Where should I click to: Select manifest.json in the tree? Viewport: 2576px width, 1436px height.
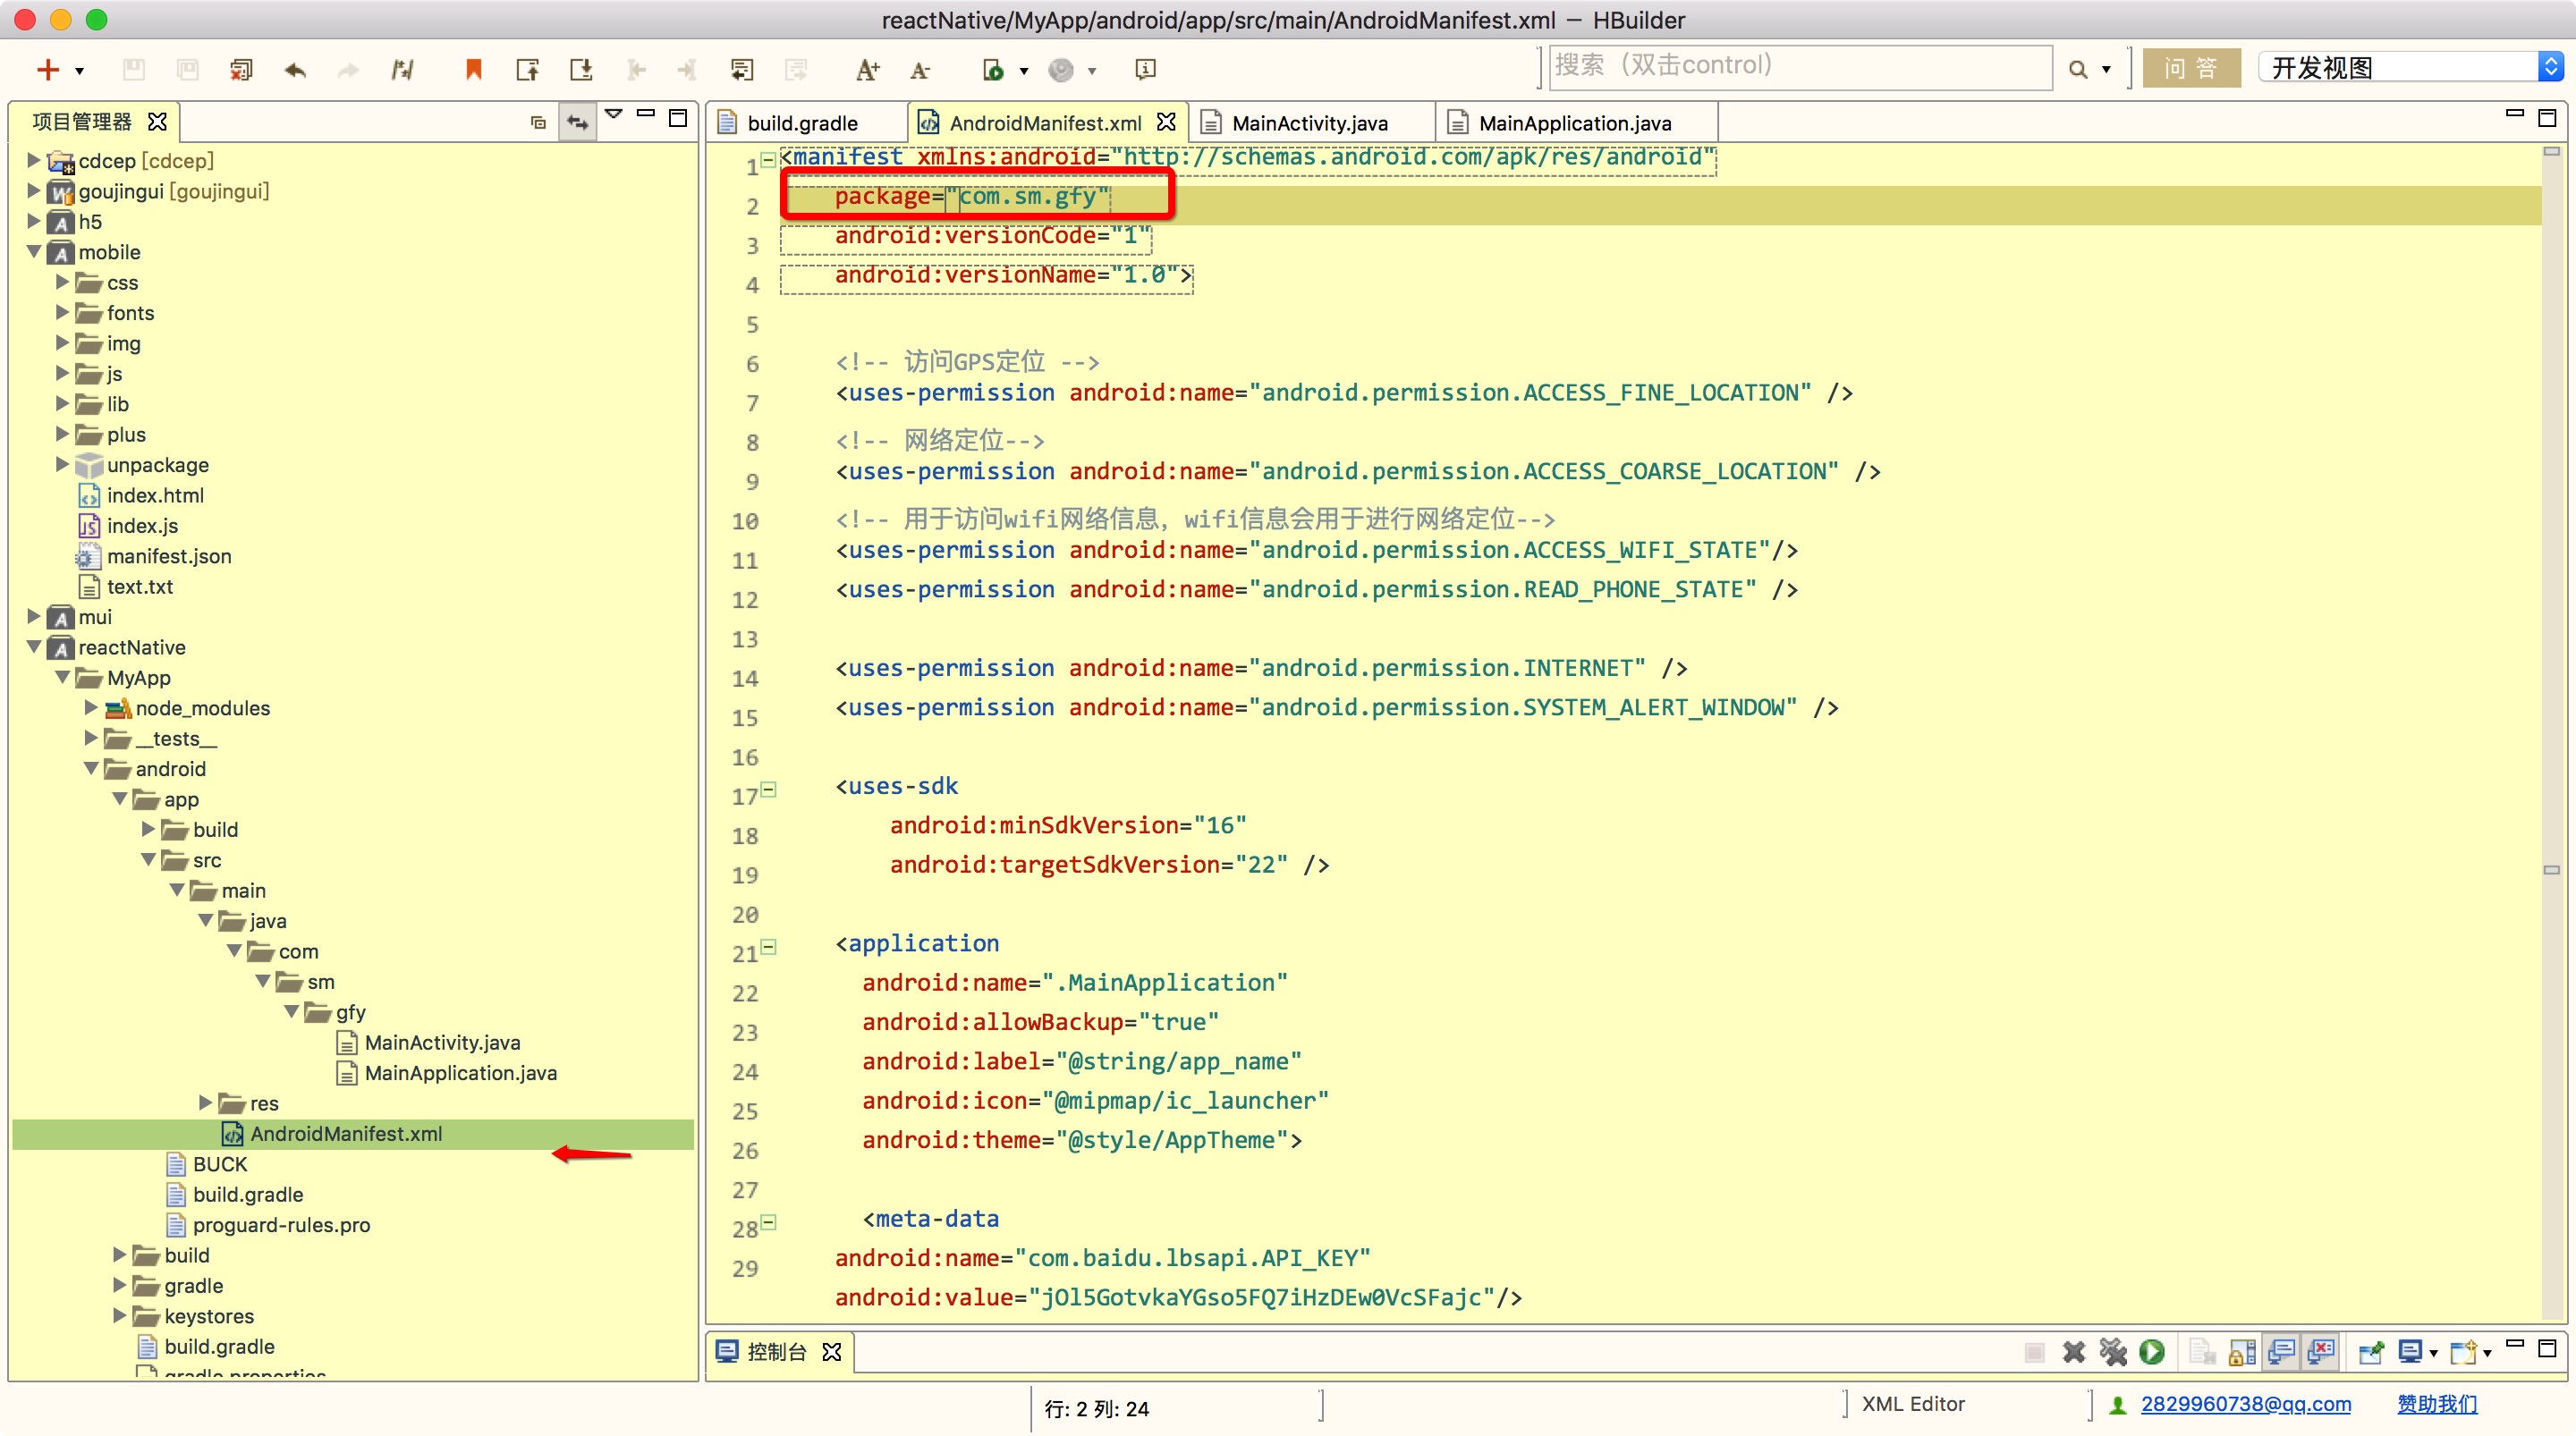(x=169, y=556)
